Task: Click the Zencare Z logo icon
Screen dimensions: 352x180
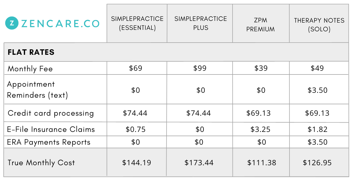Action: coord(12,23)
